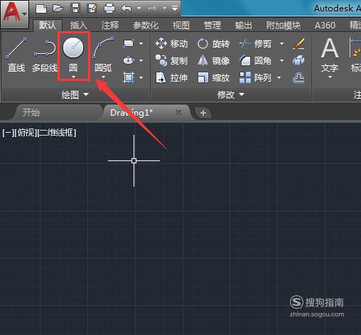Select the Polyline (多段线) tool
This screenshot has width=361, height=335.
coord(45,55)
